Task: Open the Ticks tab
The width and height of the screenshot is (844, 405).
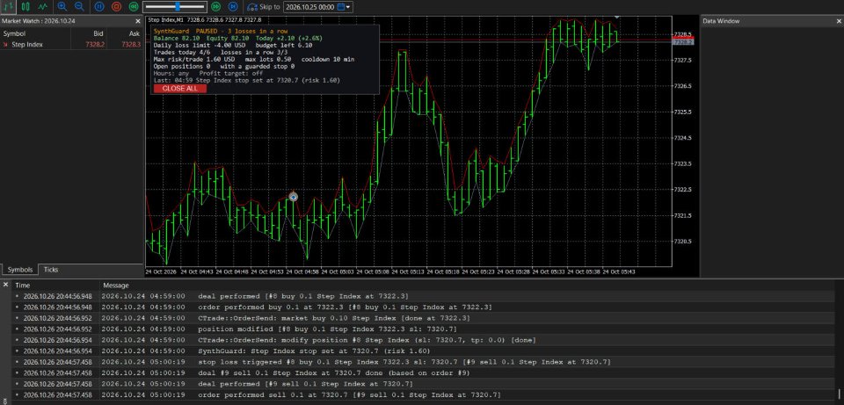Action: (x=51, y=270)
